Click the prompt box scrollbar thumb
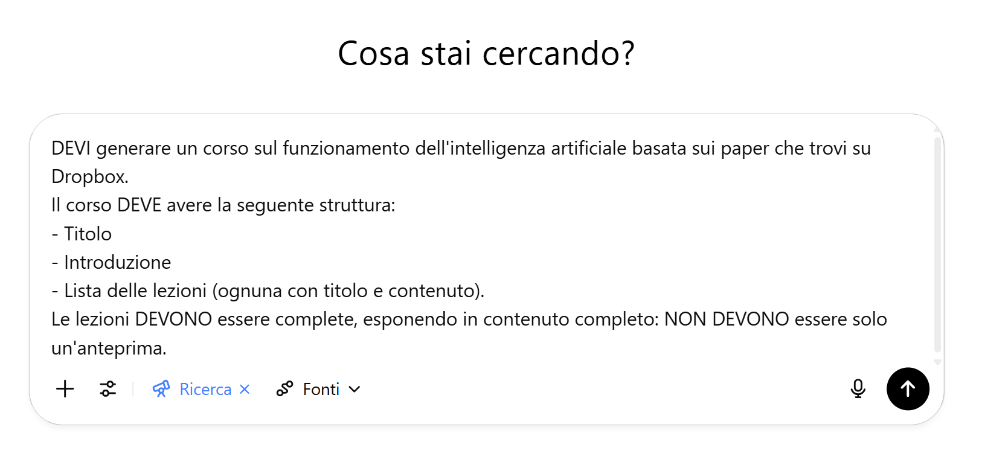The width and height of the screenshot is (982, 456). [x=937, y=244]
